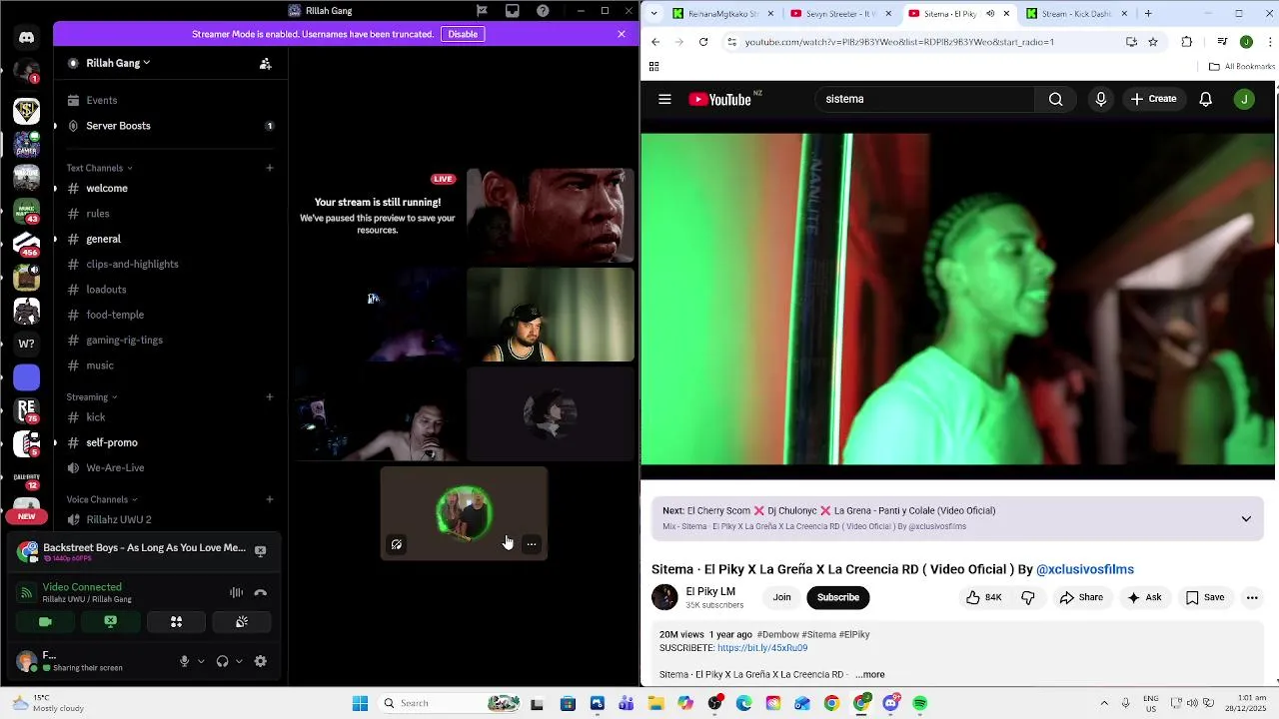Open the bit.ly/45xRu09 description link
The width and height of the screenshot is (1279, 719).
click(762, 648)
